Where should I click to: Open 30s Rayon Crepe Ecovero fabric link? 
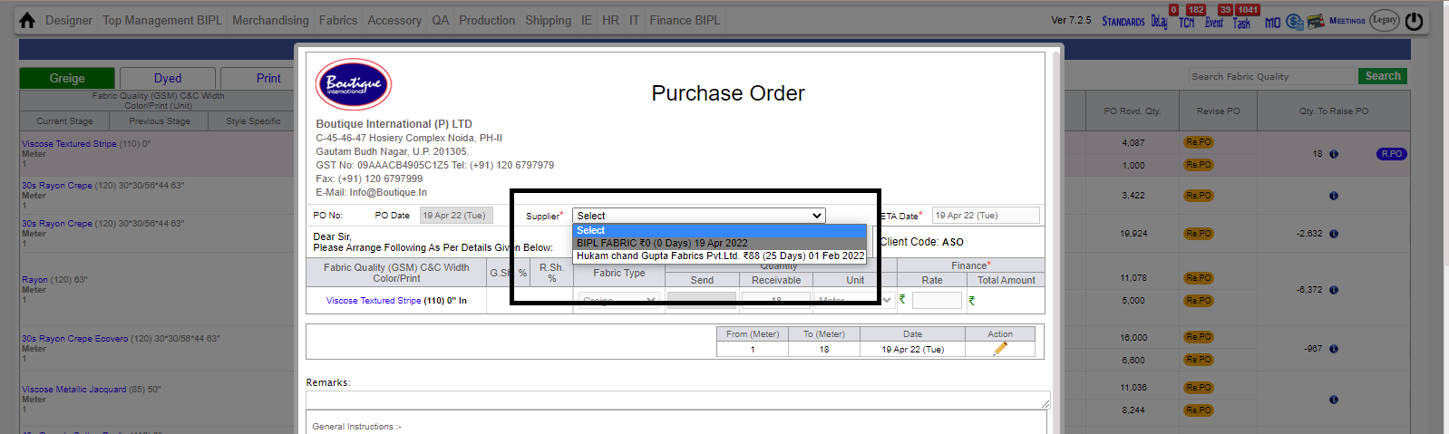pos(75,339)
